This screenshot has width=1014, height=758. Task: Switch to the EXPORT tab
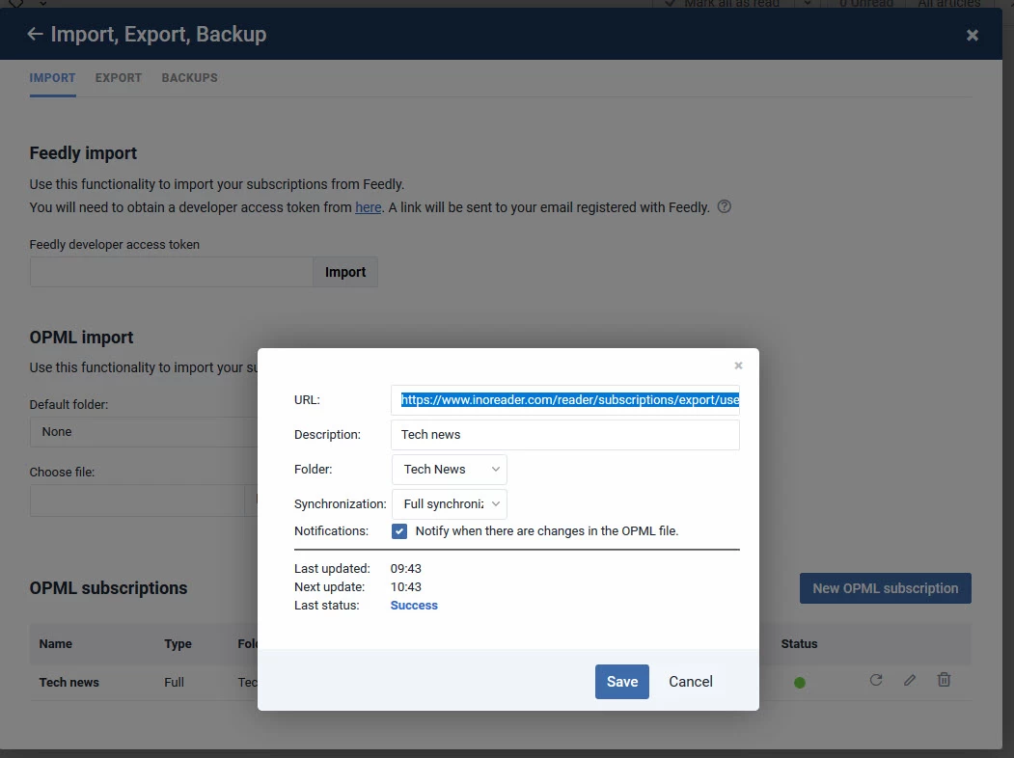[x=118, y=78]
